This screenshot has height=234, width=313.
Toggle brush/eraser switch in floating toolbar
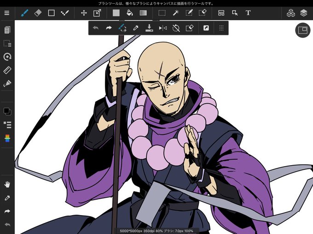click(122, 28)
